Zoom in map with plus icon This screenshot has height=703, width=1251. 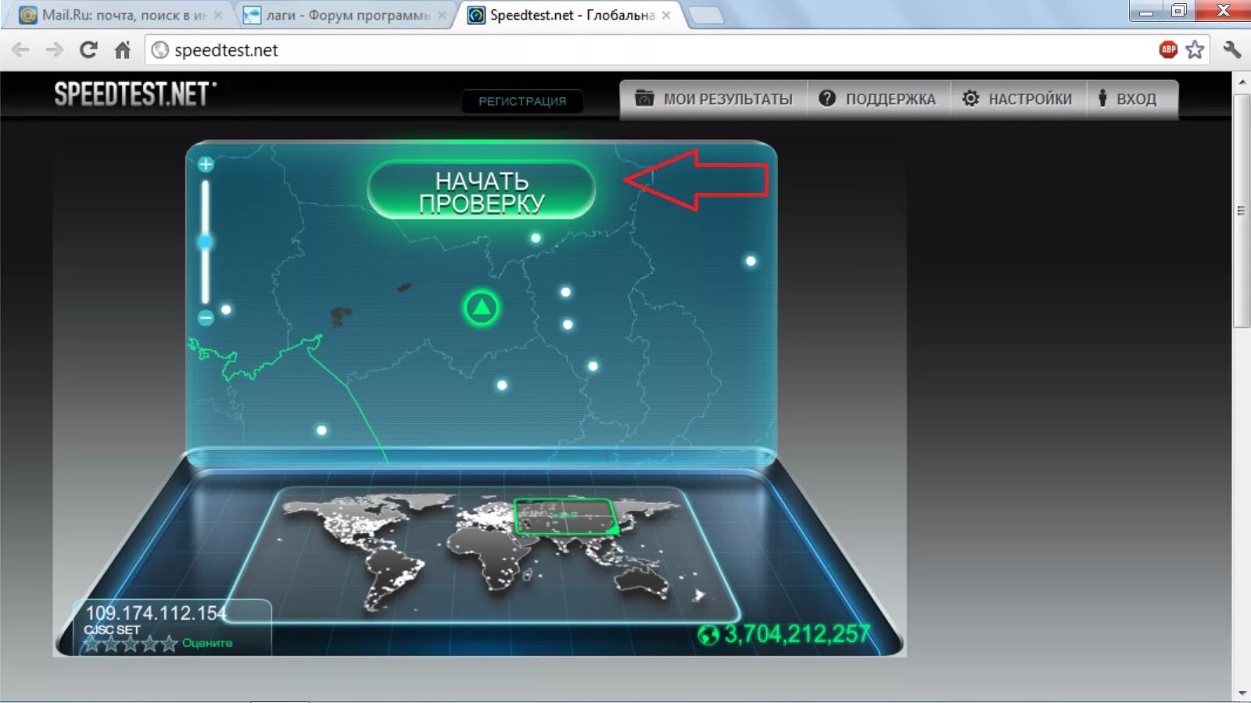pos(206,164)
